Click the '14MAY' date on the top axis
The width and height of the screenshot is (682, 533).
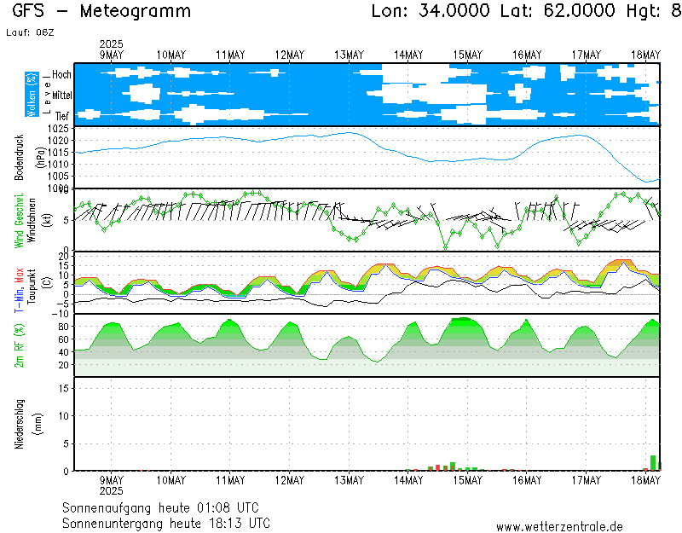point(408,55)
